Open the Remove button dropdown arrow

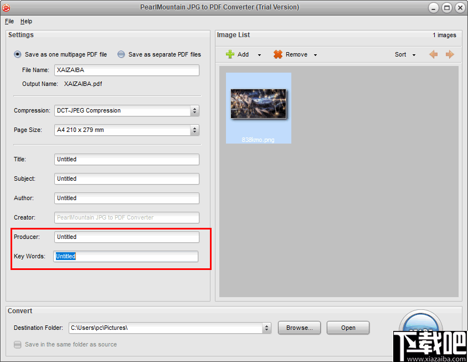coord(315,54)
